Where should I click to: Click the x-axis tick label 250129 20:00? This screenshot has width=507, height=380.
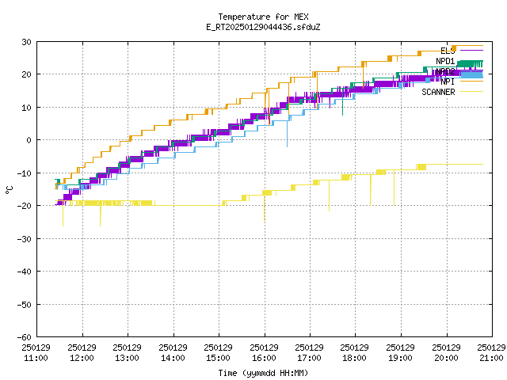447,353
